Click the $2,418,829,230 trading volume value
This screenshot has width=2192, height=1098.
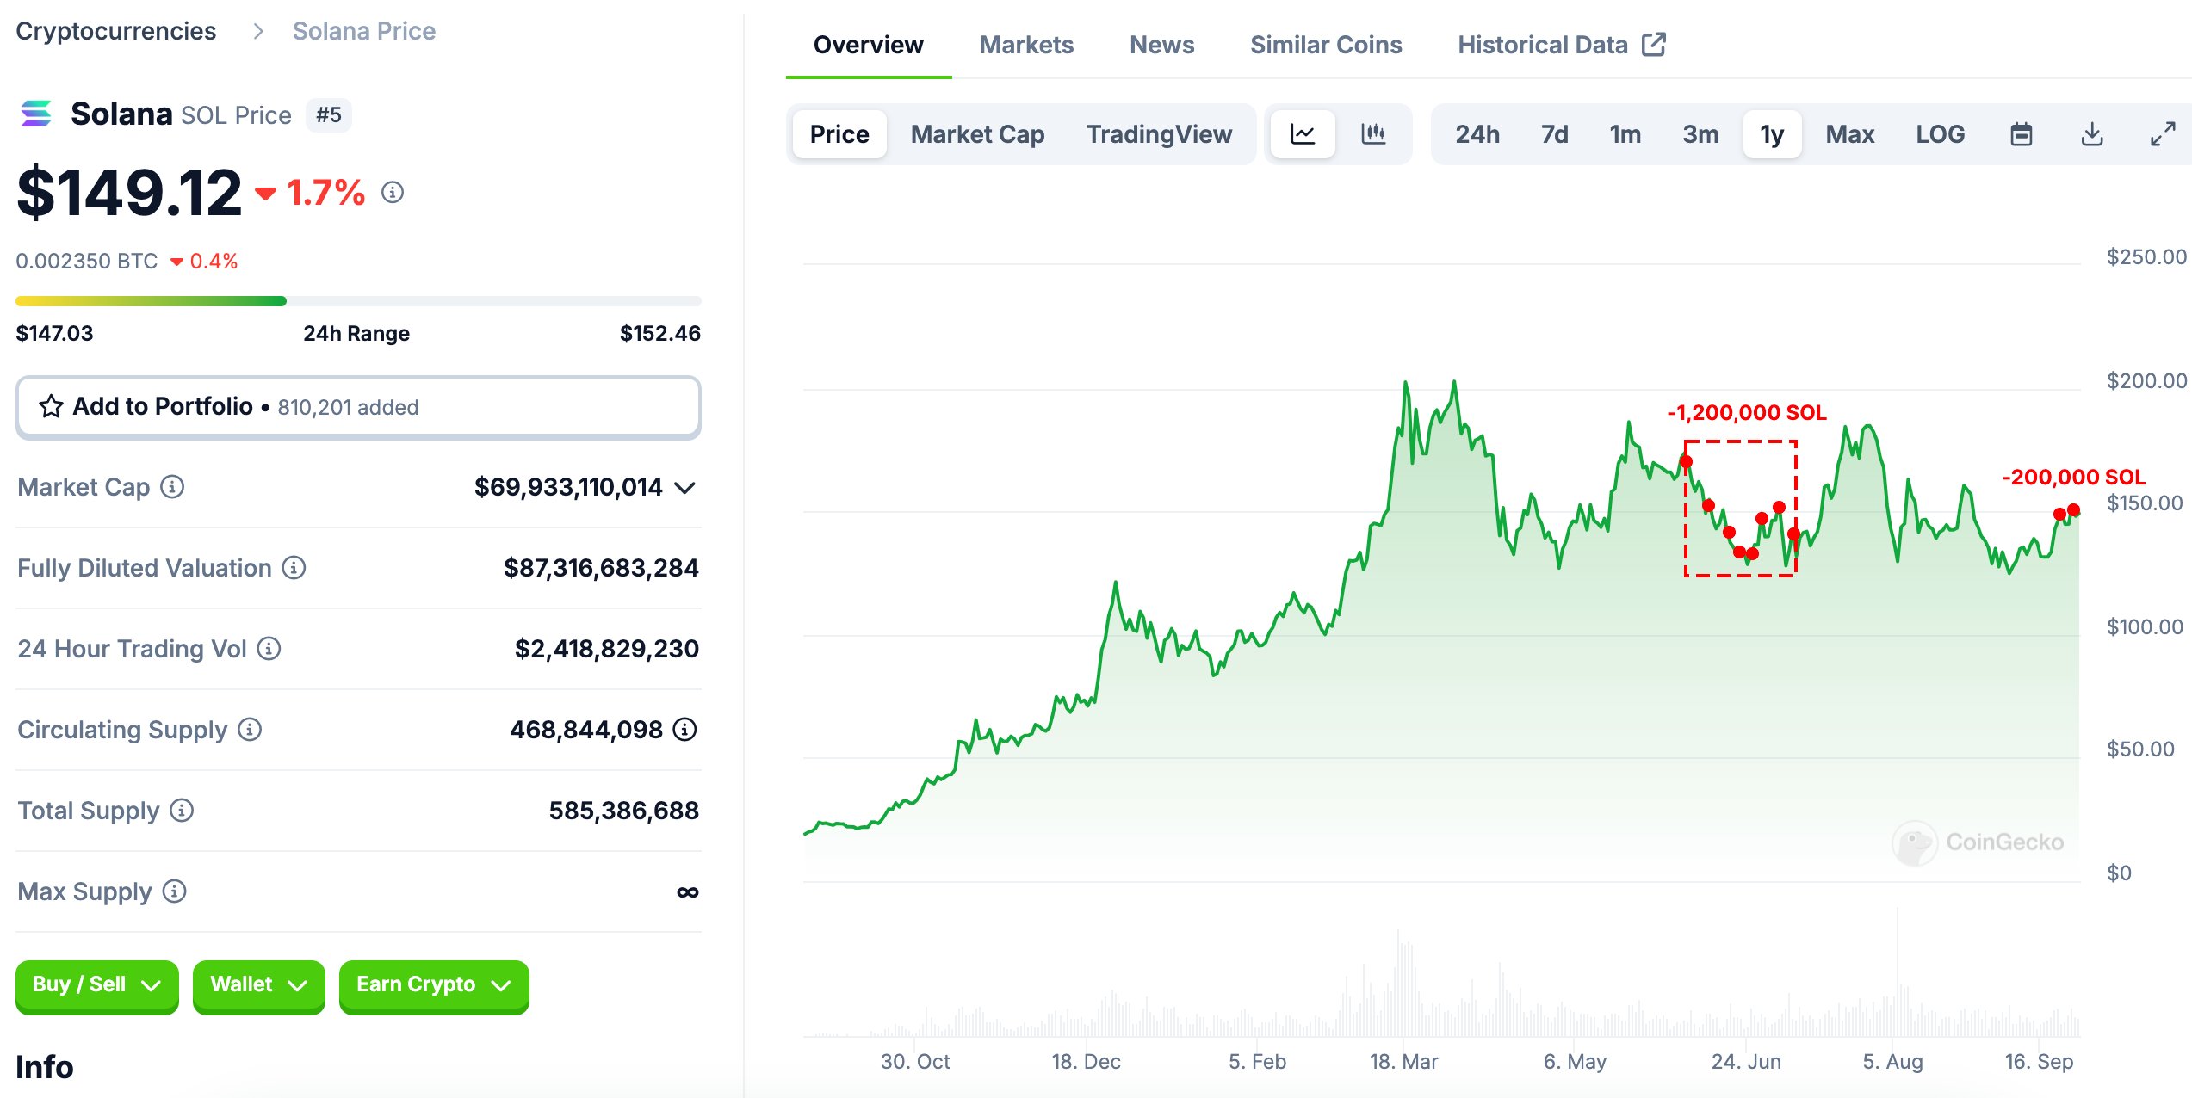[x=606, y=649]
